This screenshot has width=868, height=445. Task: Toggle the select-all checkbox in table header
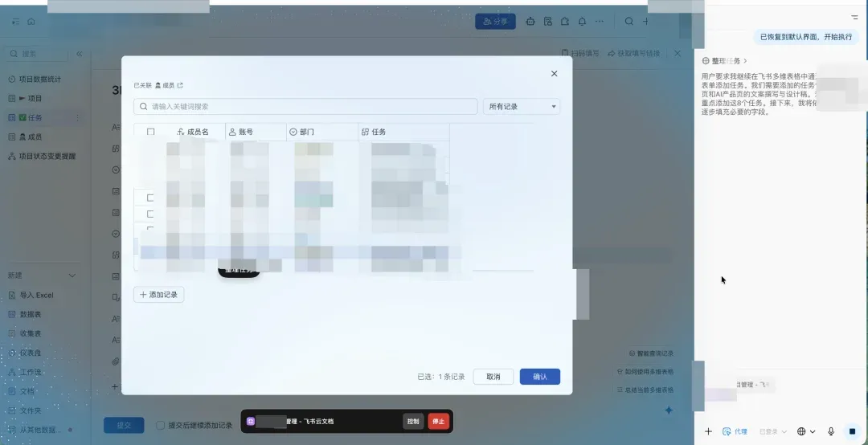pyautogui.click(x=150, y=132)
